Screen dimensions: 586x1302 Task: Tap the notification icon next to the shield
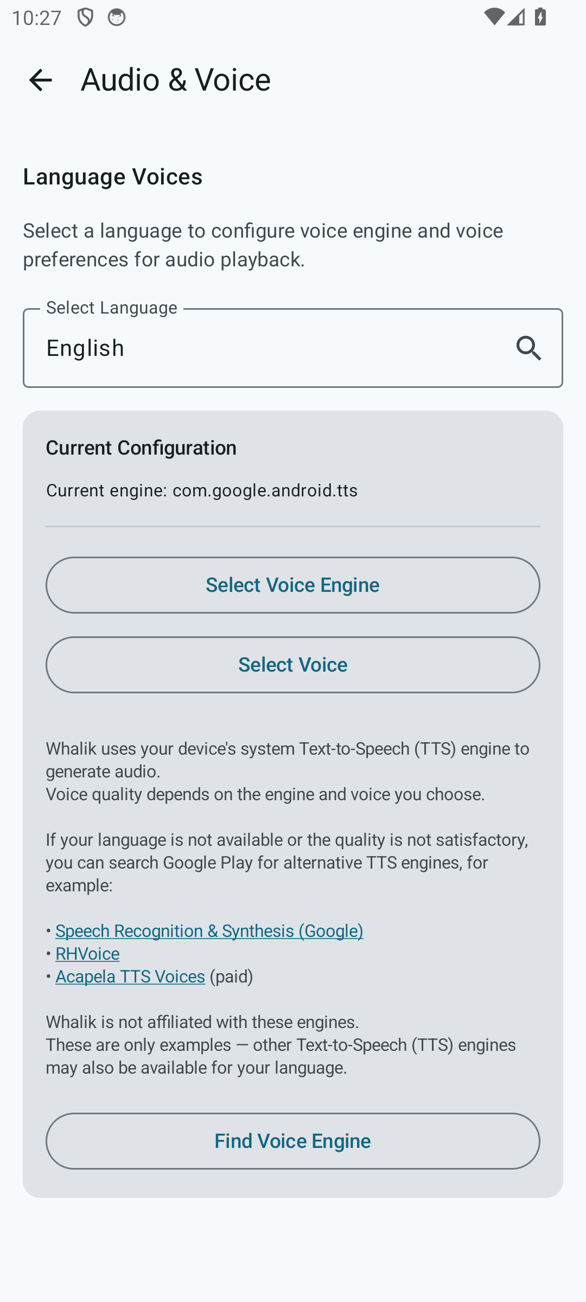[x=116, y=18]
